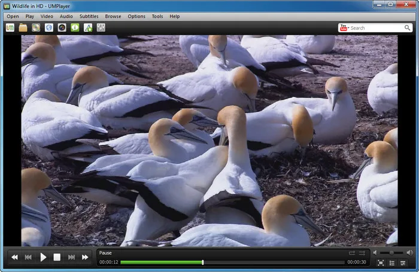Open the equalizer sliders toolbar icon
Screen dimensions: 419x272
pos(101,27)
